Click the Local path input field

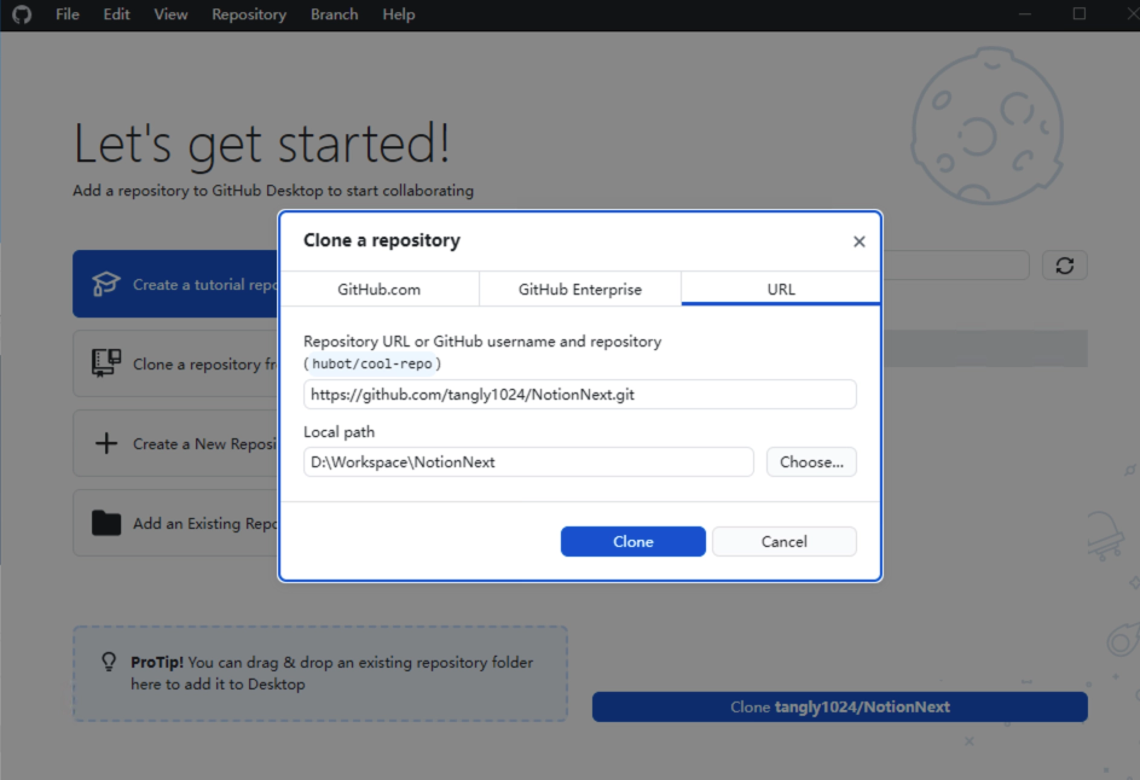(x=528, y=462)
